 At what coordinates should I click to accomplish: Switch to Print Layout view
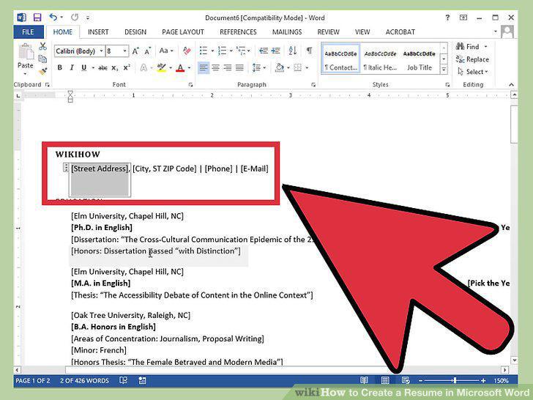(385, 380)
